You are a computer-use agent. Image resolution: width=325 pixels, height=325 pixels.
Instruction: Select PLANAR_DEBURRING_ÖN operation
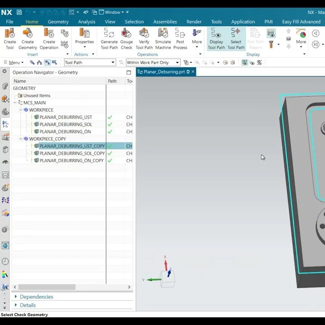click(x=65, y=132)
